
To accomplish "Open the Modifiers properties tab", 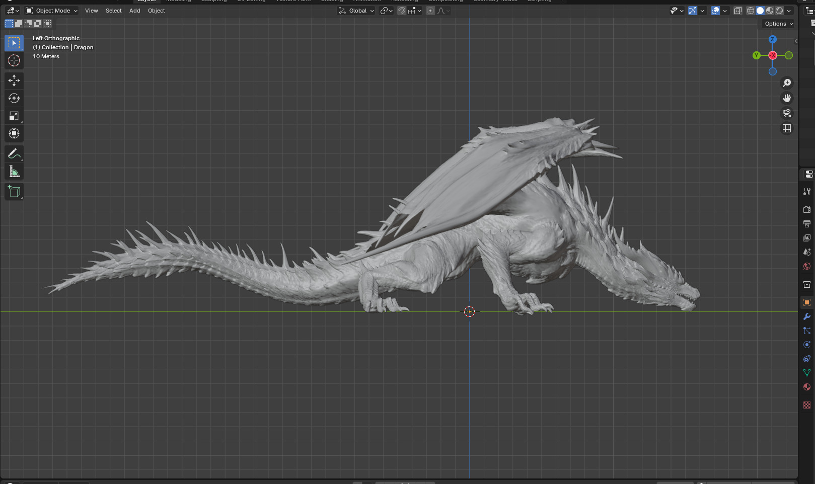I will [x=807, y=316].
